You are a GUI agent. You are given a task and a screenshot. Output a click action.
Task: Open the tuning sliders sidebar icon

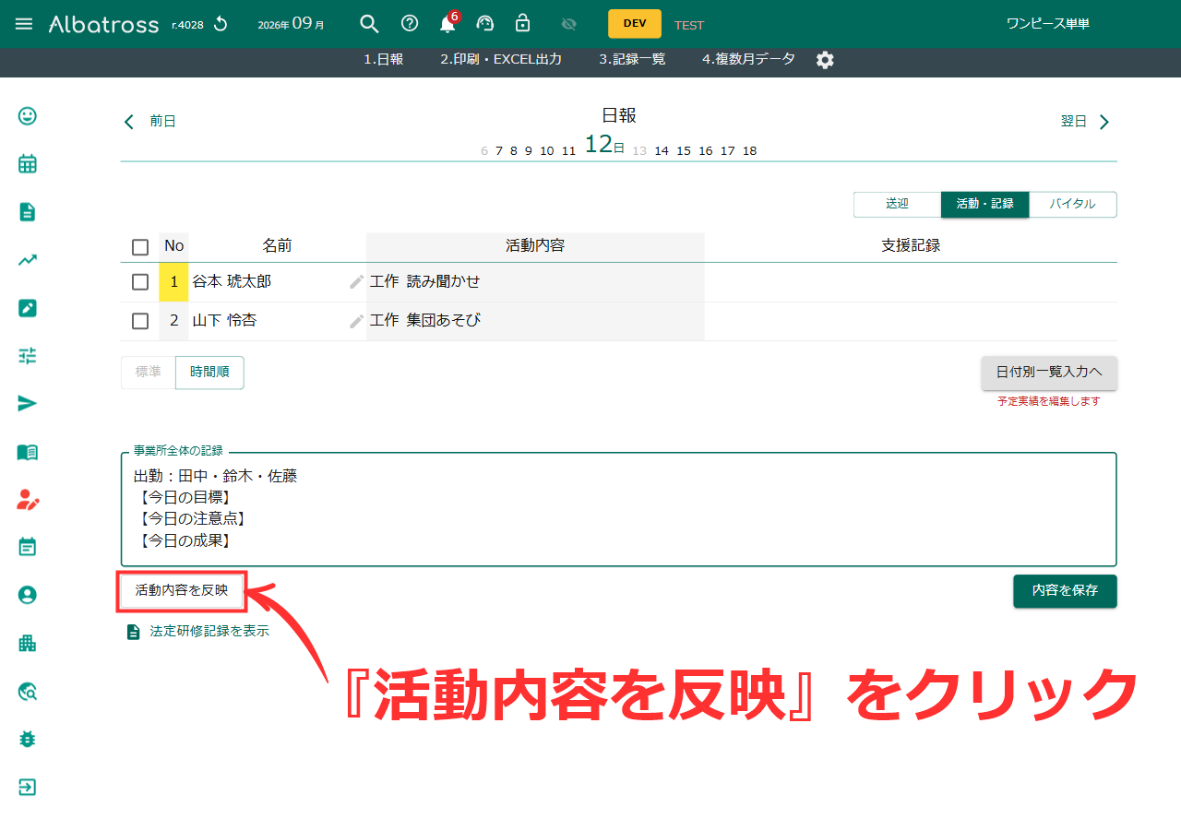coord(28,356)
